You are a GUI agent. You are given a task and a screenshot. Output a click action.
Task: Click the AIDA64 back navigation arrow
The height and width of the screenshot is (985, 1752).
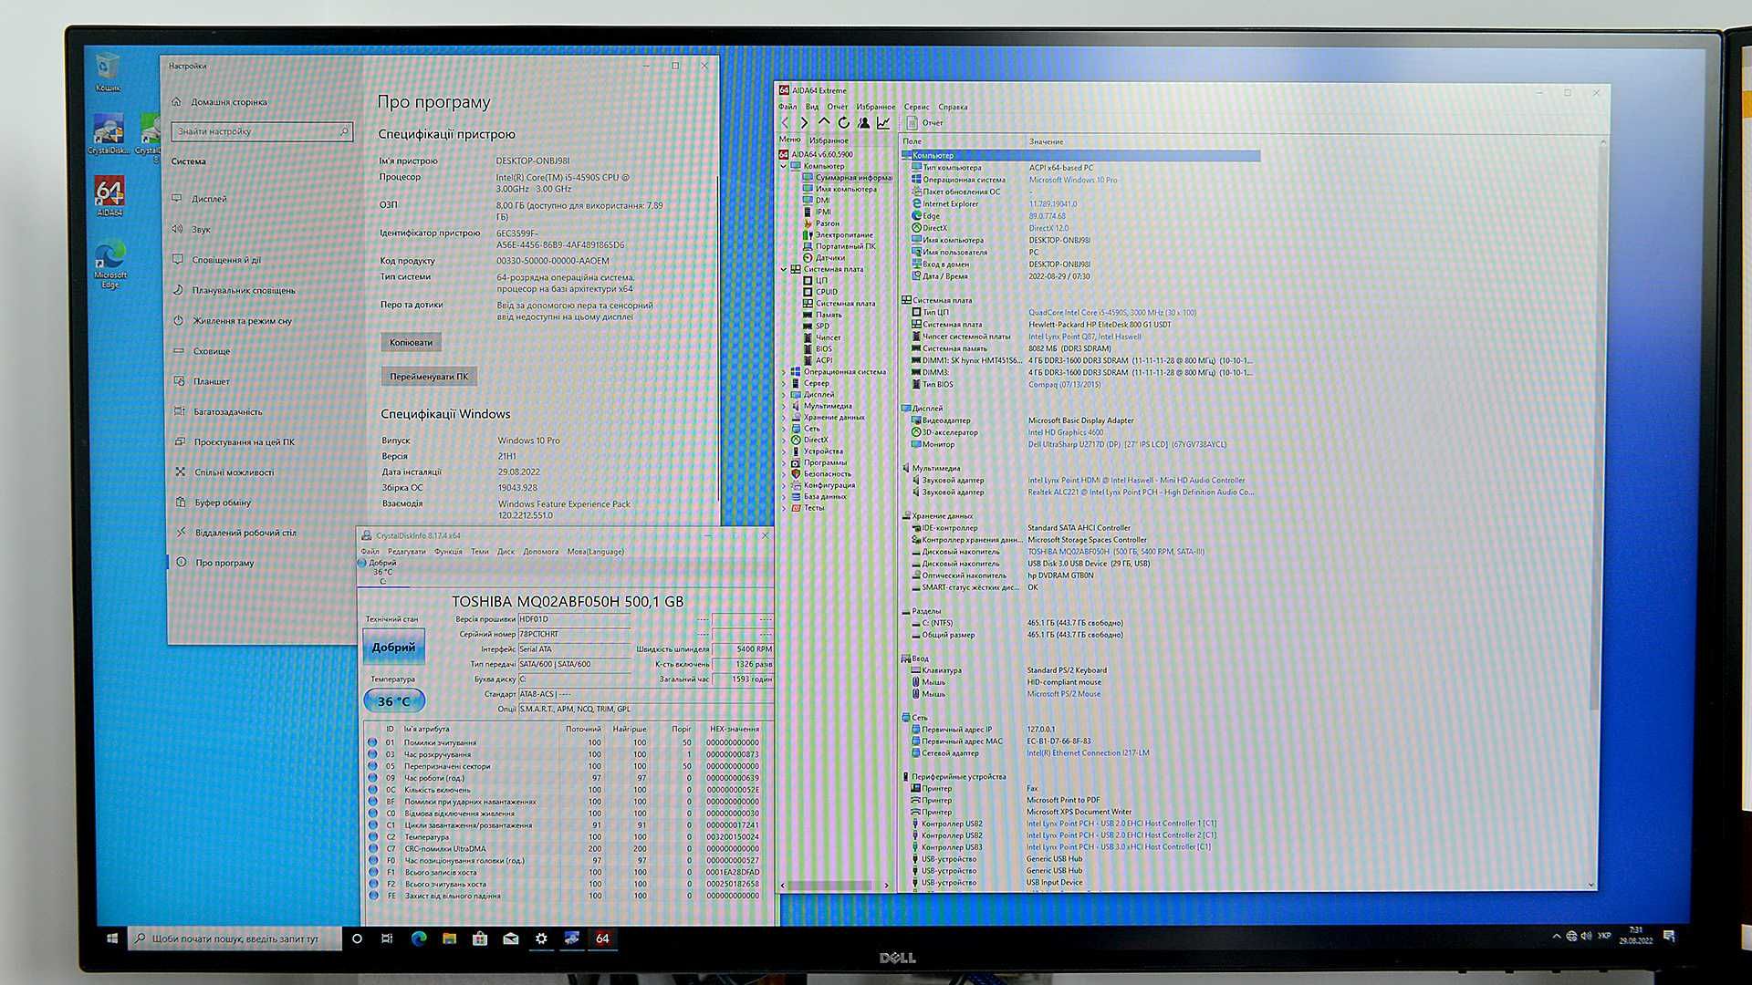786,122
